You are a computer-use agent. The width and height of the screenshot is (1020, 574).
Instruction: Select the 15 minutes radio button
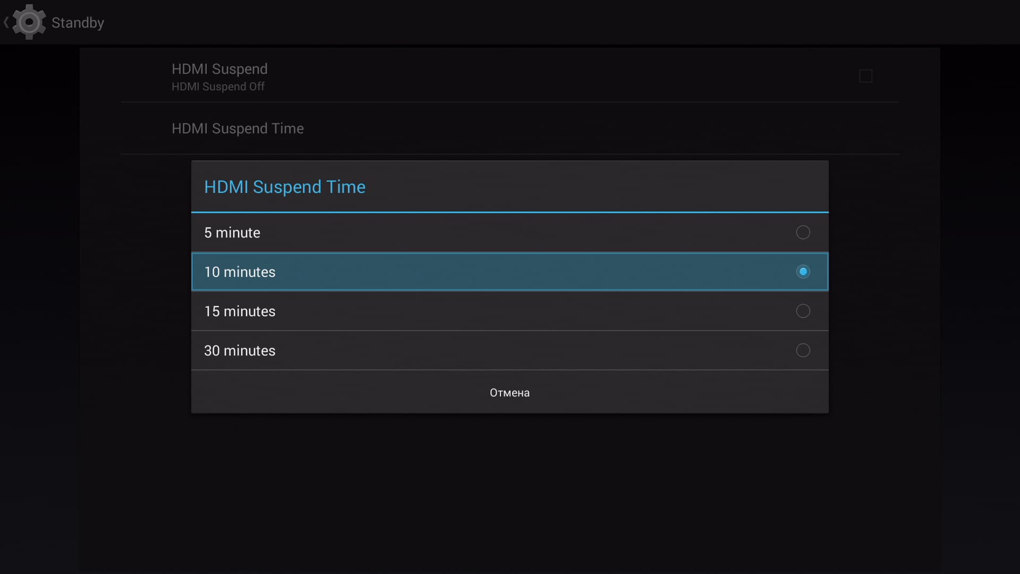(803, 311)
